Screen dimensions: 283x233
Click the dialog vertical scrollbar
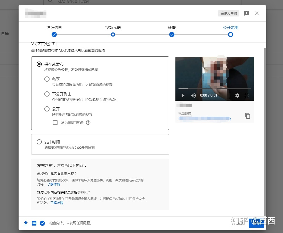coord(265,132)
